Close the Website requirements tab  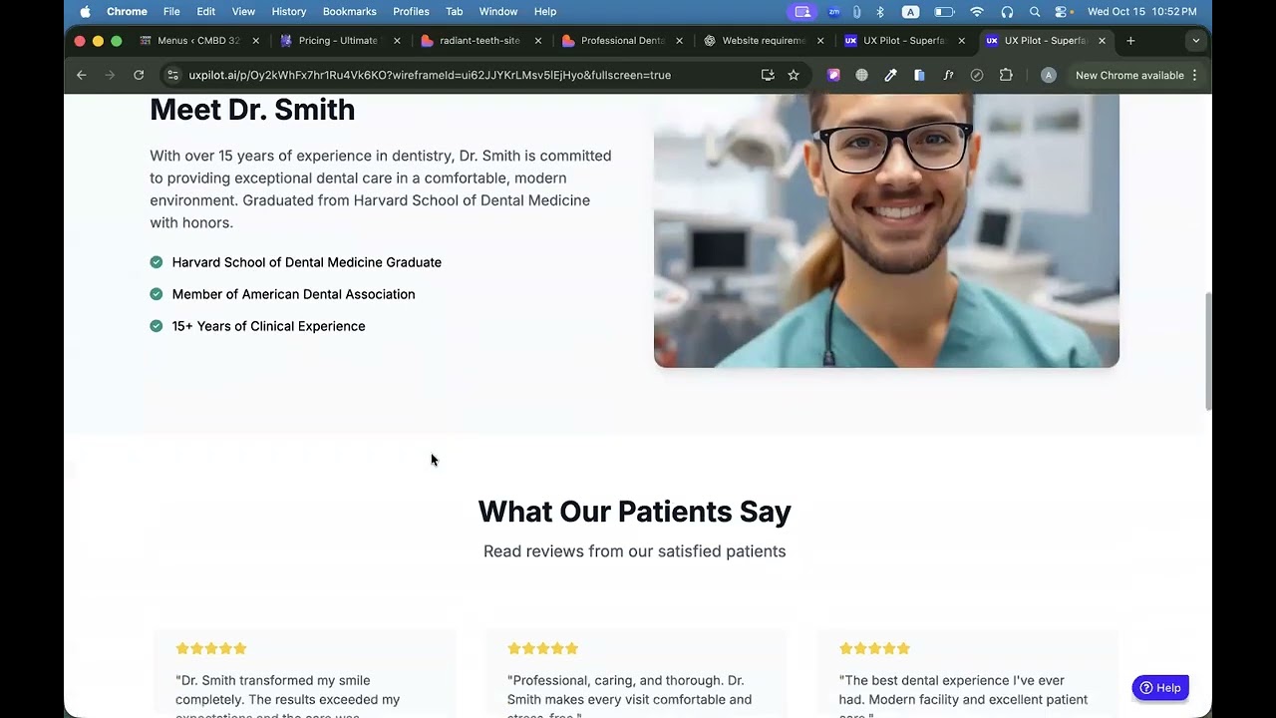(x=820, y=41)
